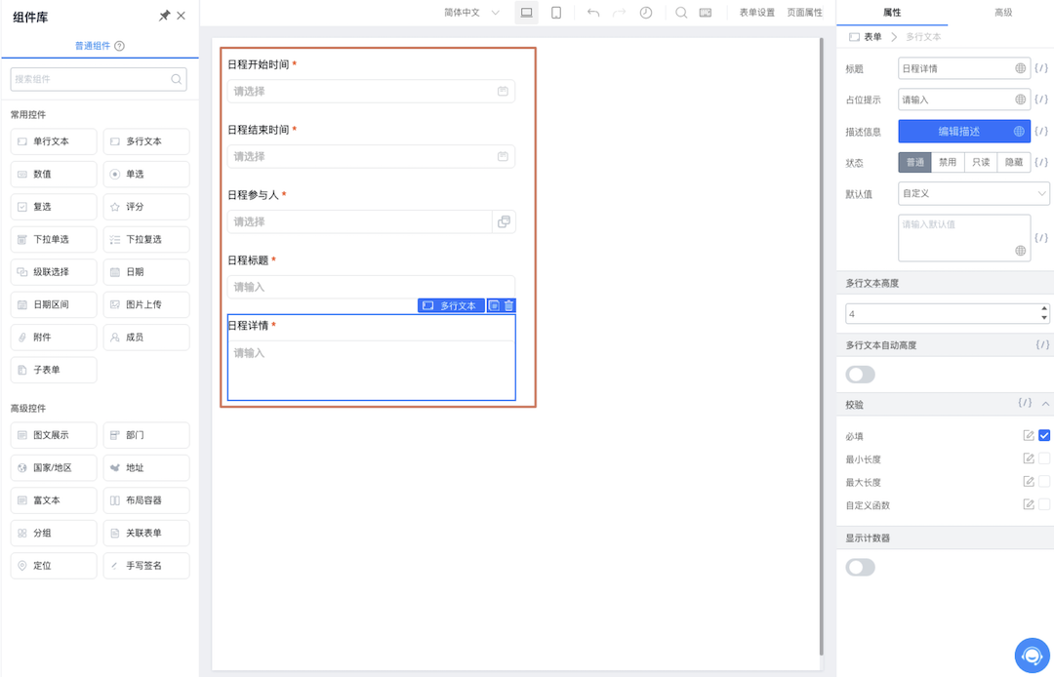Collapse the 校验 section

pos(1045,404)
